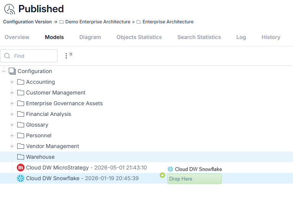Expand the Accounting folder

(x=12, y=82)
